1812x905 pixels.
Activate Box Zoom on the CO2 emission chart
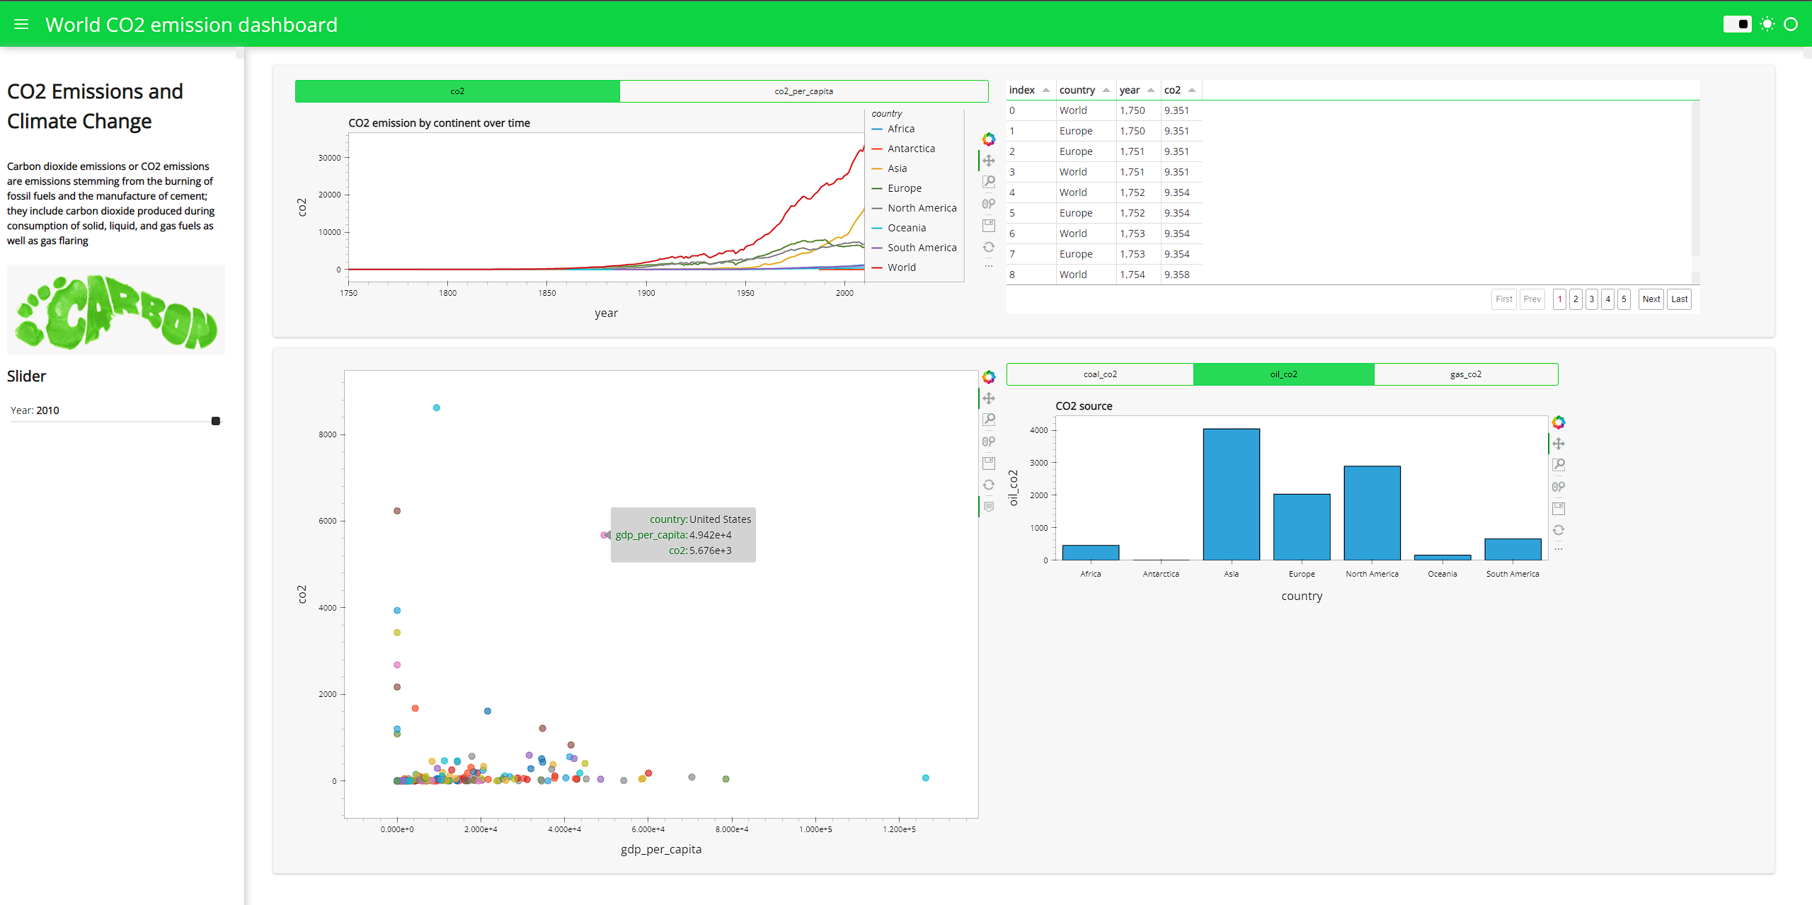pyautogui.click(x=989, y=182)
